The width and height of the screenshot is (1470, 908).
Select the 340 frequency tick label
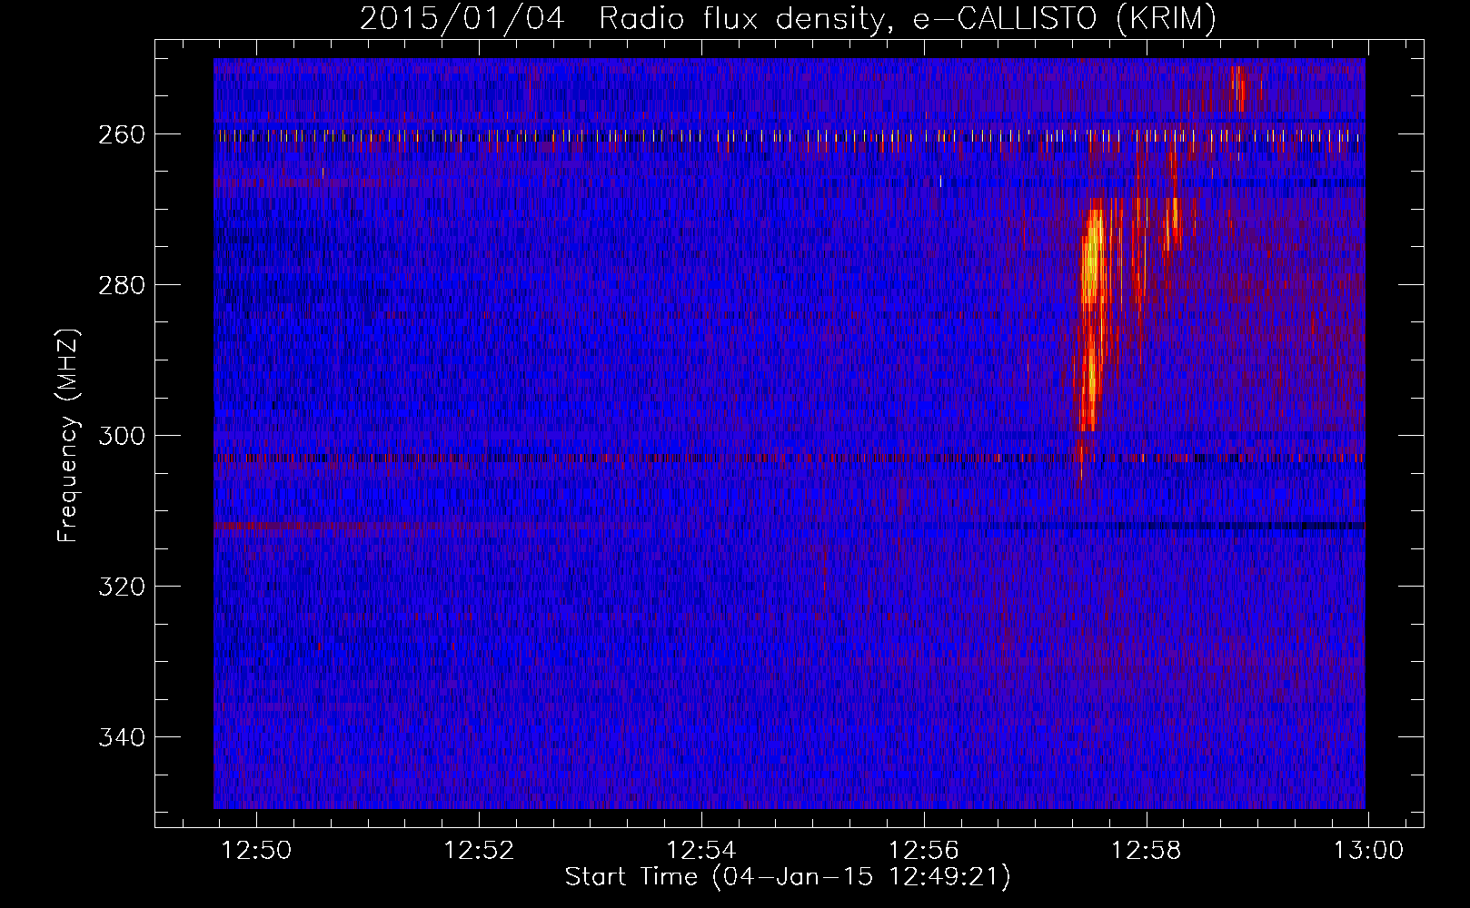pos(121,737)
